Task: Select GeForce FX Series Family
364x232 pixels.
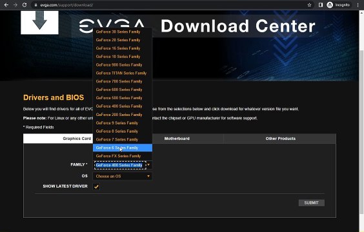Action: coord(123,156)
